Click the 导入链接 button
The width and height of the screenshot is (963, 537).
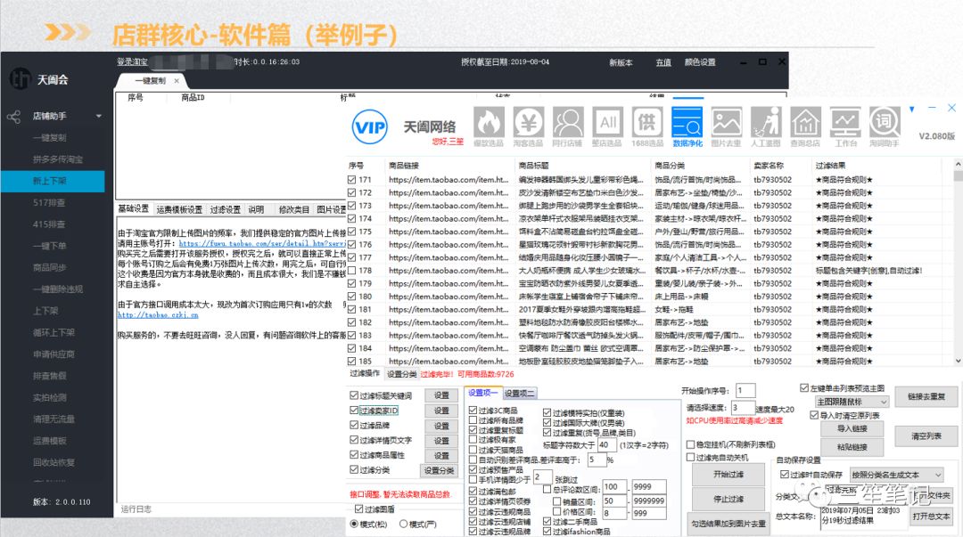click(852, 428)
